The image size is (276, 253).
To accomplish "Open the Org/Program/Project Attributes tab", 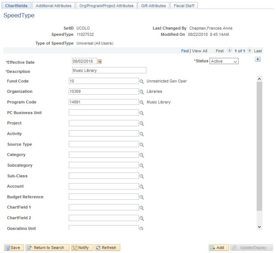I will [x=106, y=6].
